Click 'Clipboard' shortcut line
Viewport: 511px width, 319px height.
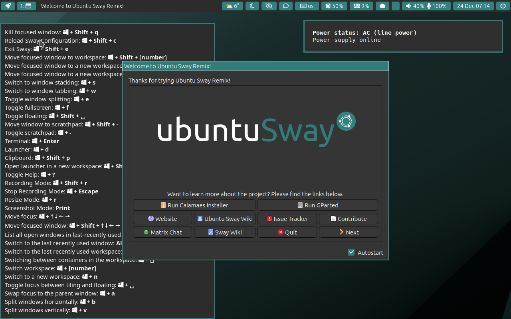point(37,158)
